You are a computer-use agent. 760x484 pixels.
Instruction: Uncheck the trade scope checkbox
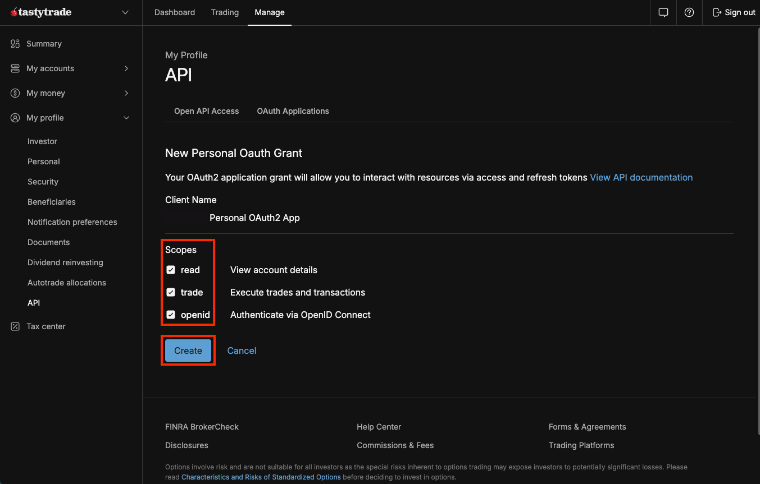[x=171, y=292]
